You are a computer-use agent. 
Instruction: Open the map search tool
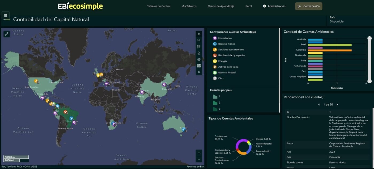pyautogui.click(x=199, y=40)
